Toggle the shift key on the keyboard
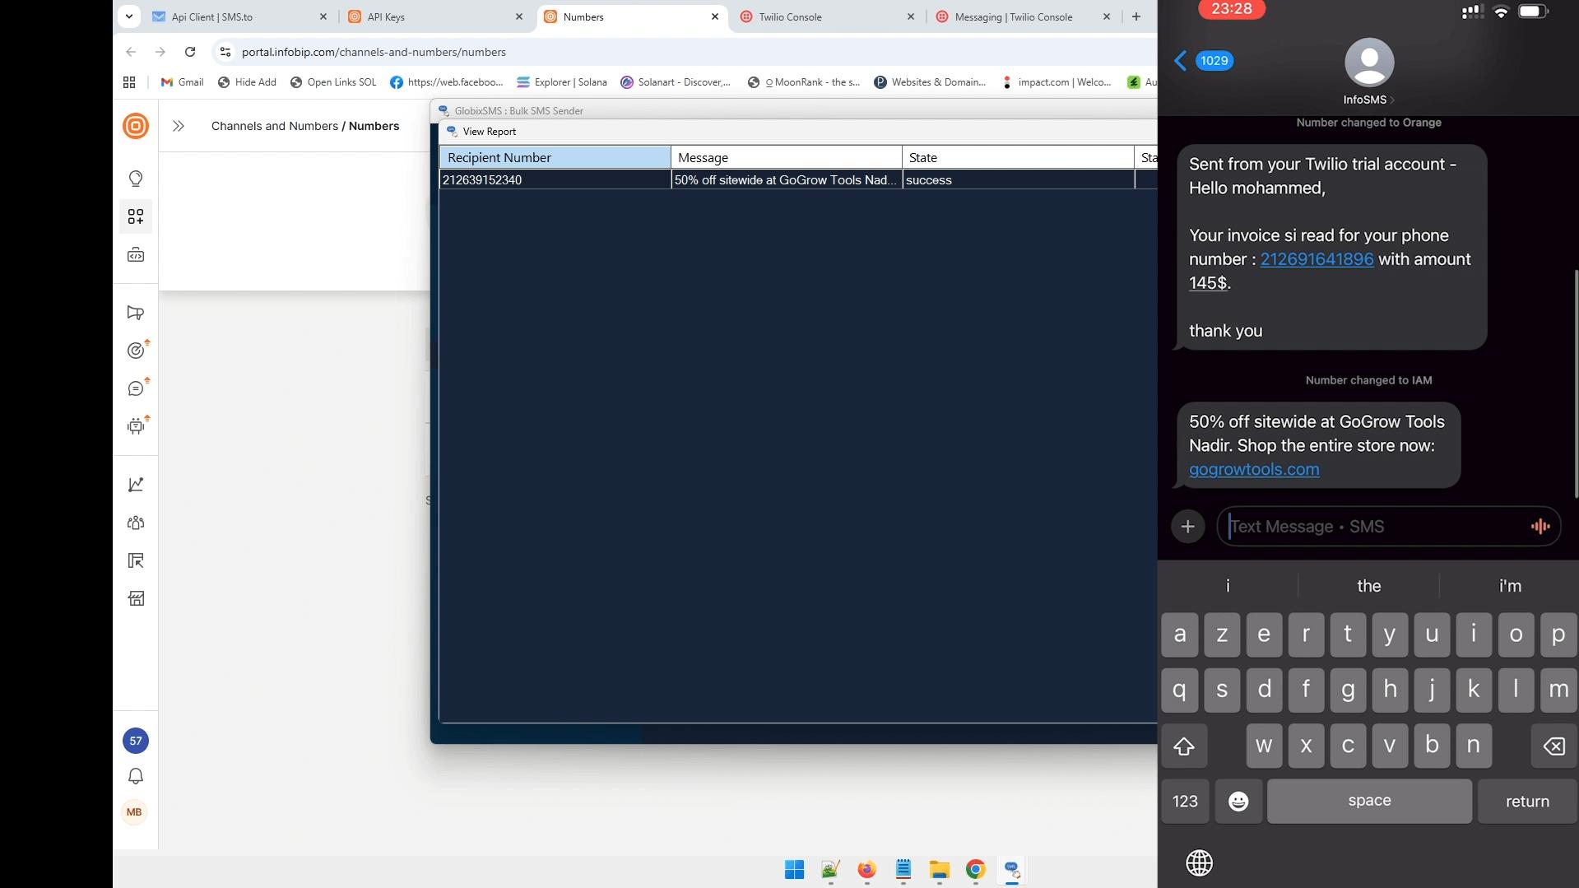Viewport: 1579px width, 888px height. [x=1183, y=746]
